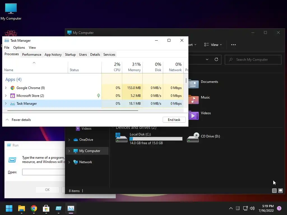This screenshot has height=215, width=287.
Task: Click the Task Manager taskbar icon
Action: point(71,208)
